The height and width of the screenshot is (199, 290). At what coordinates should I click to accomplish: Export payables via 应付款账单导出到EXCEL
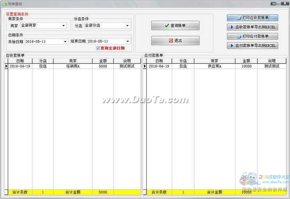tap(252, 46)
